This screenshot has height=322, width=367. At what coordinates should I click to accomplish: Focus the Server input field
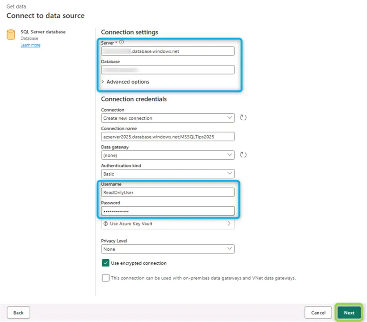click(168, 51)
